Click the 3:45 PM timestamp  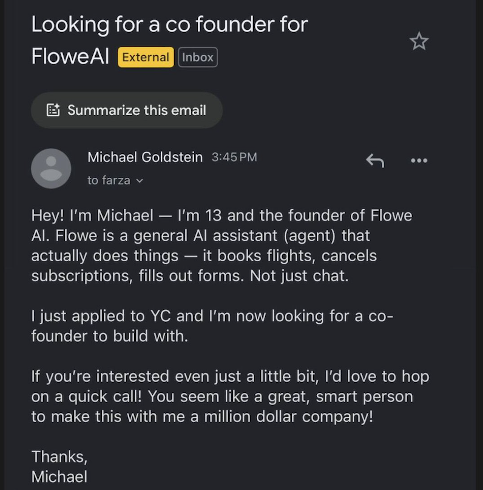tap(234, 157)
